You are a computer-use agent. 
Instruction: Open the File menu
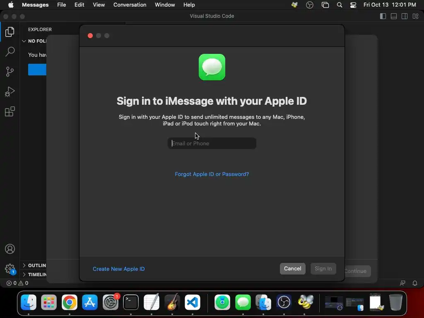[62, 5]
